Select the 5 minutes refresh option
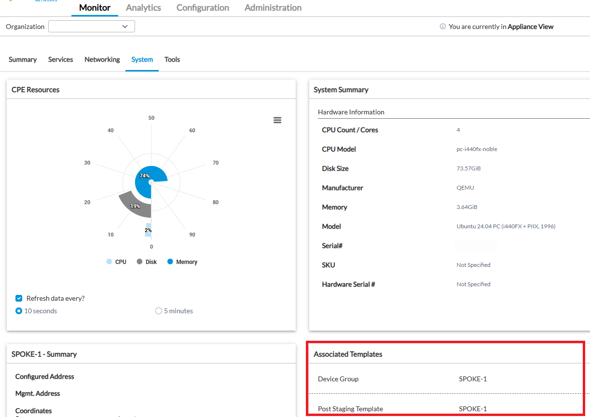The width and height of the screenshot is (590, 417). coord(159,311)
